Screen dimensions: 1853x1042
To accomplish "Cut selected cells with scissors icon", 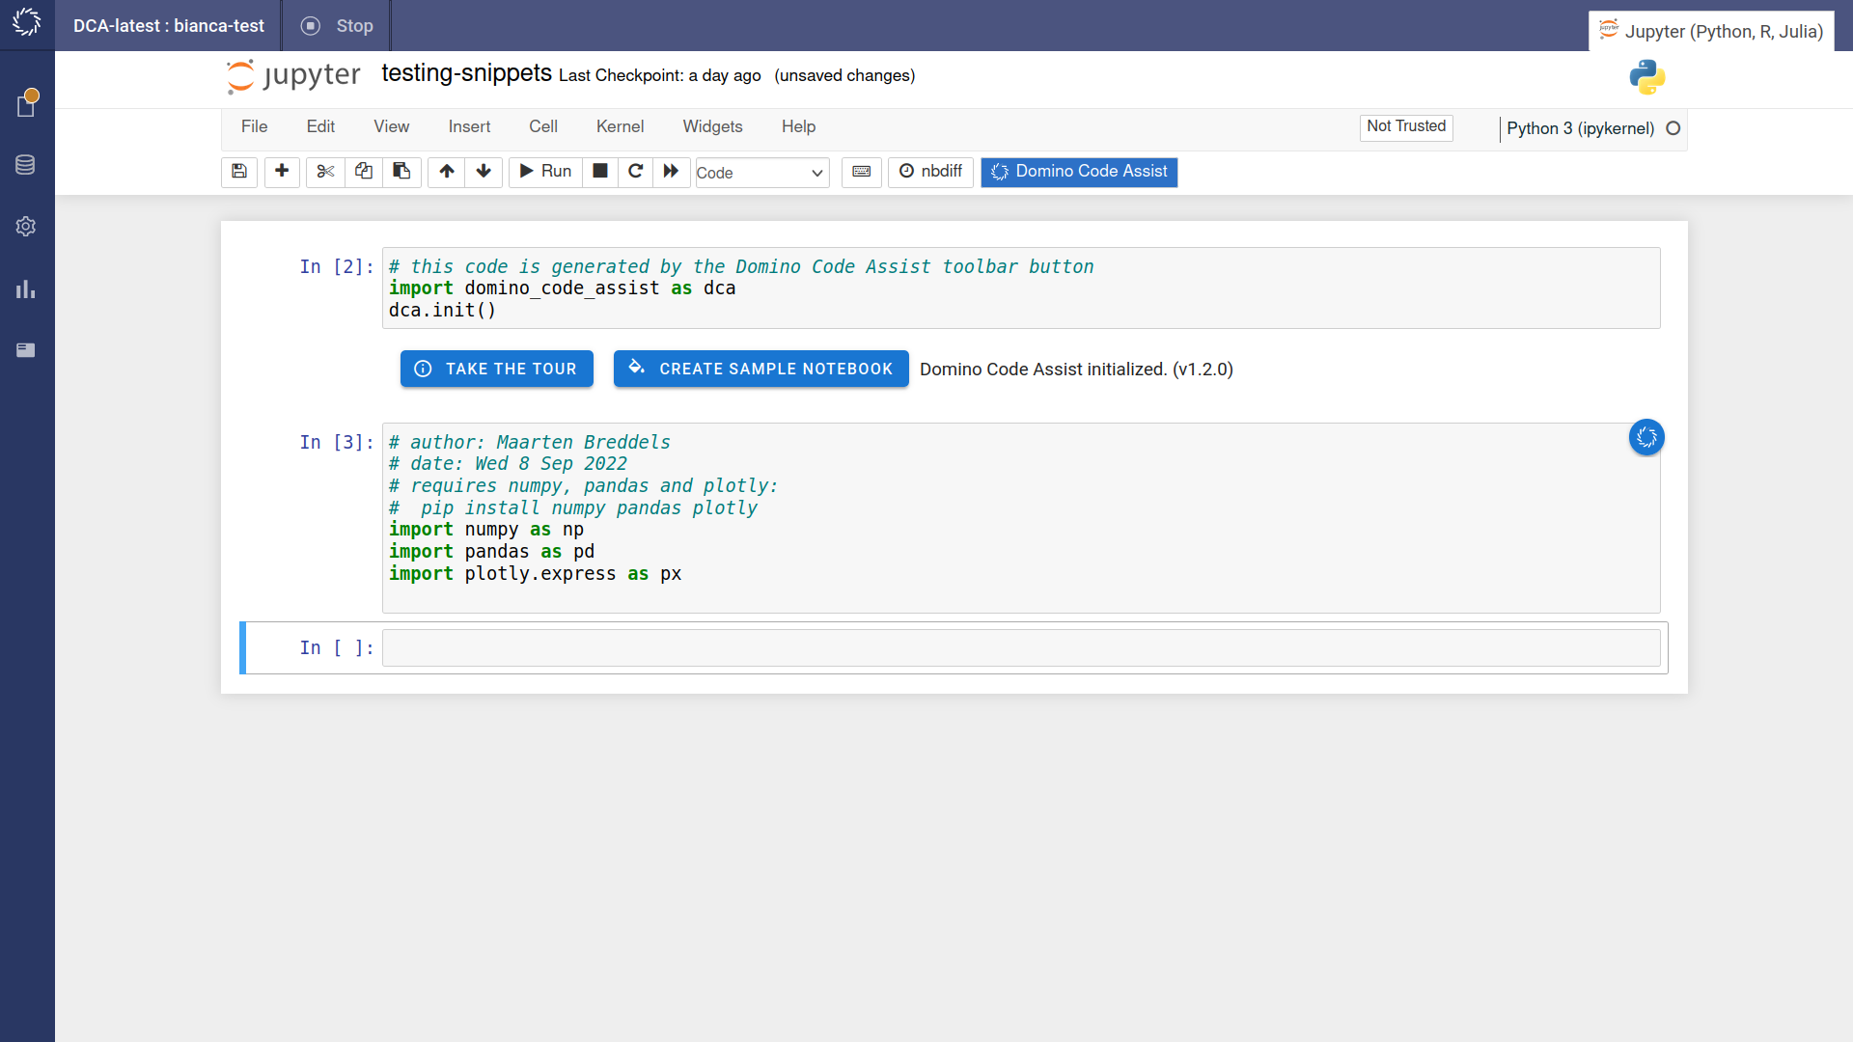I will 325,172.
